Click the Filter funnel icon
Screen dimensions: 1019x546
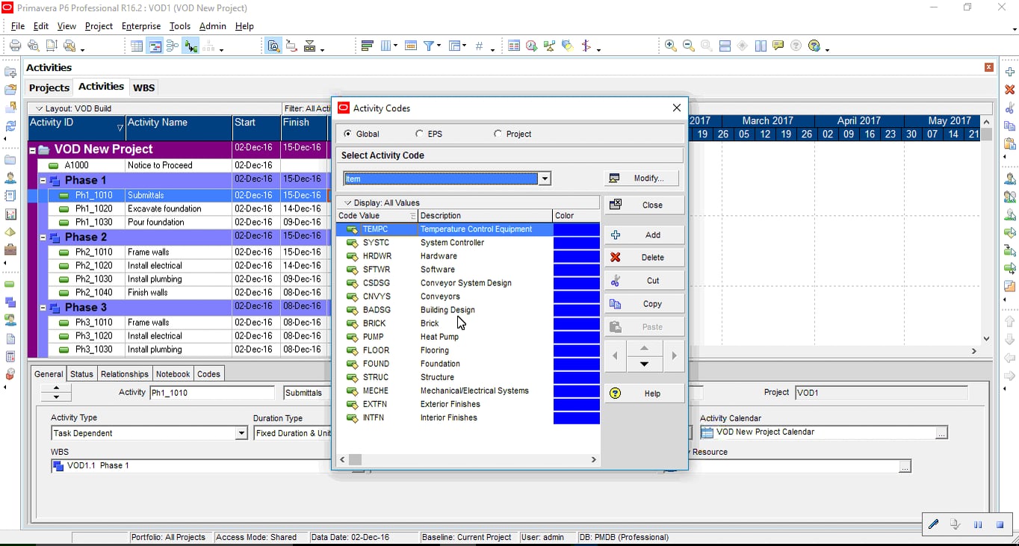430,46
